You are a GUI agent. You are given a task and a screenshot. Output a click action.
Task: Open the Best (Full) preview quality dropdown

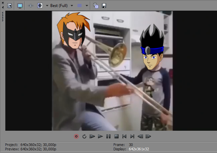62,6
